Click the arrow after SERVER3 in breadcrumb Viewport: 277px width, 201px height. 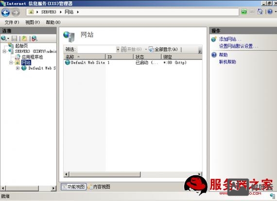[61, 12]
